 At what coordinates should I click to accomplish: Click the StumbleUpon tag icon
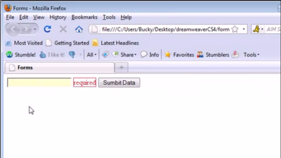[x=105, y=54]
